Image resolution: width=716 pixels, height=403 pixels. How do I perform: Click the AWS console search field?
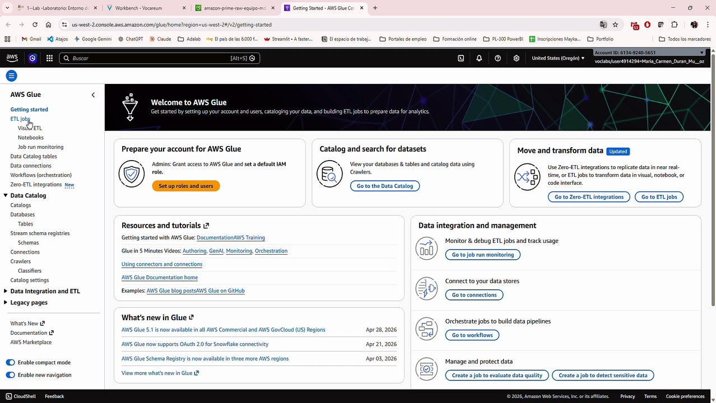pyautogui.click(x=160, y=58)
